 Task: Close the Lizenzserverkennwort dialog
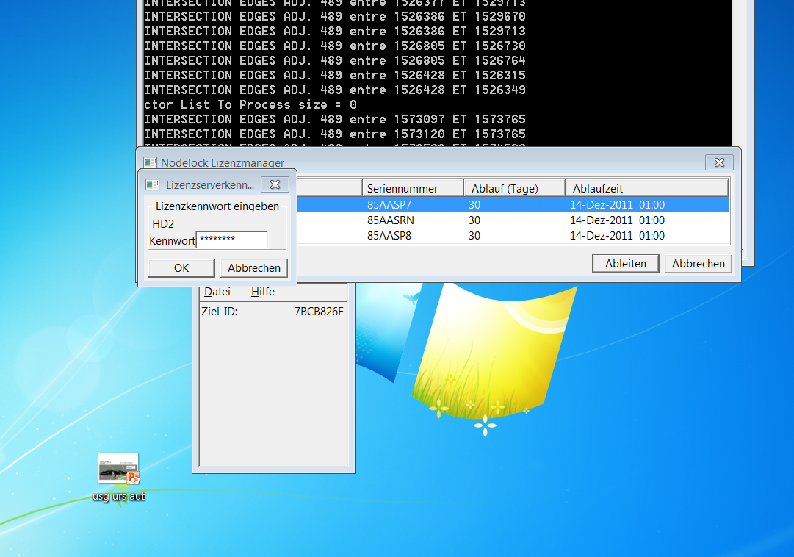[275, 184]
